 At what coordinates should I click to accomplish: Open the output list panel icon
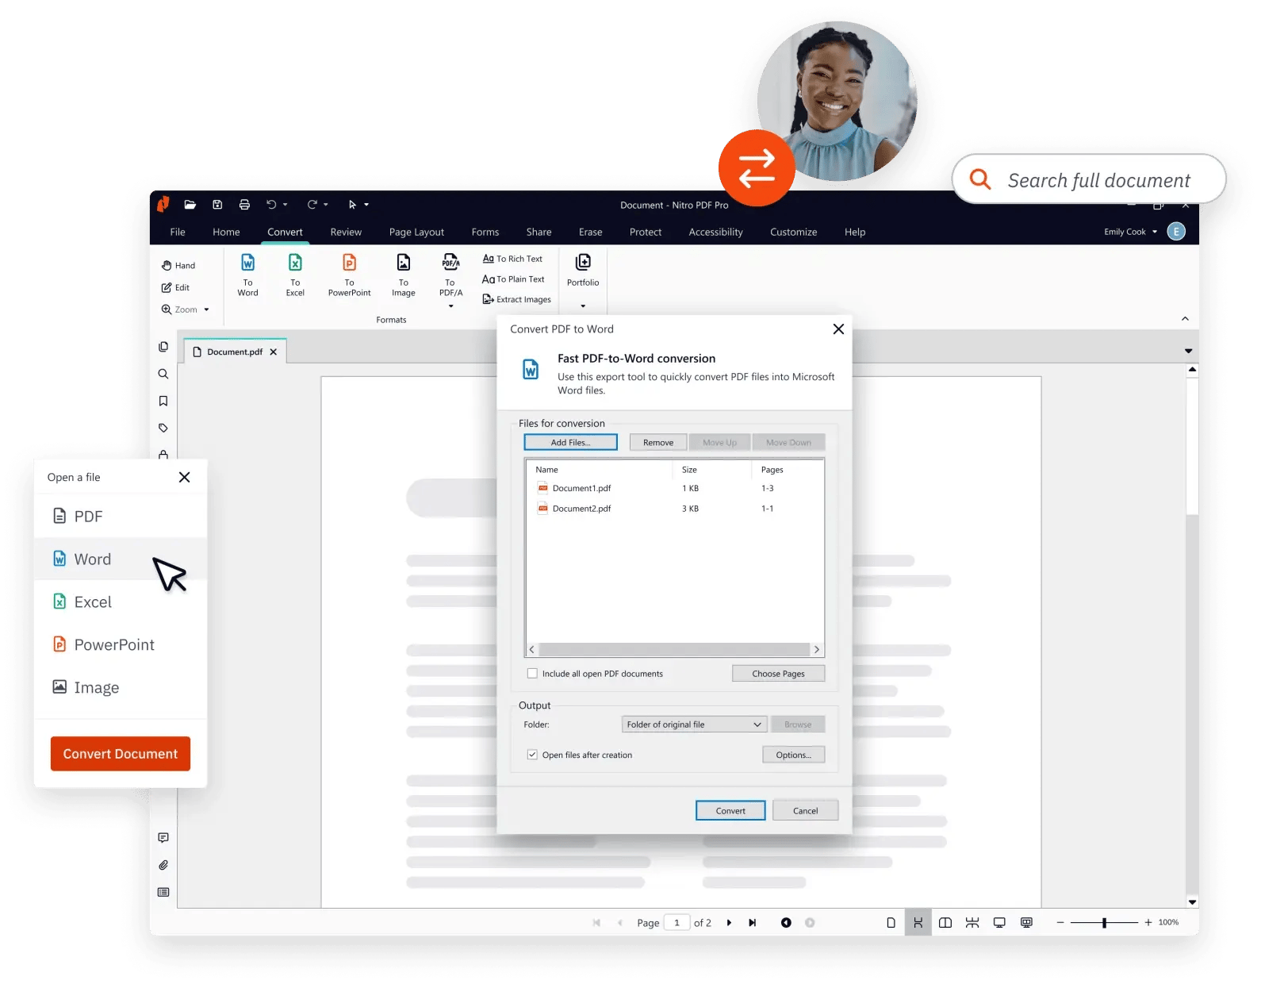(x=163, y=892)
